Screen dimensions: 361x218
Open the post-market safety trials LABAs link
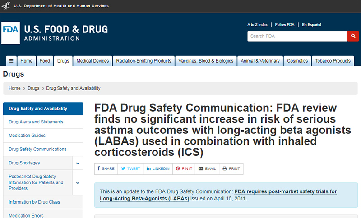point(218,195)
